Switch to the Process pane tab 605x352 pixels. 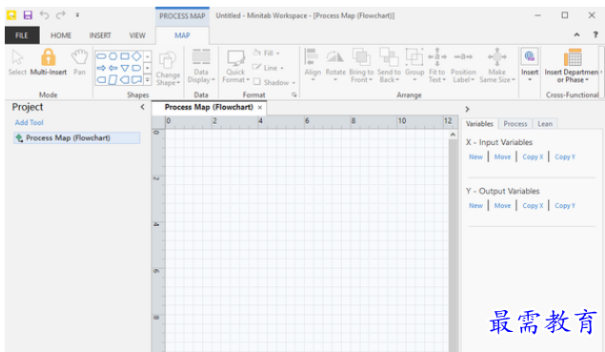coord(515,124)
